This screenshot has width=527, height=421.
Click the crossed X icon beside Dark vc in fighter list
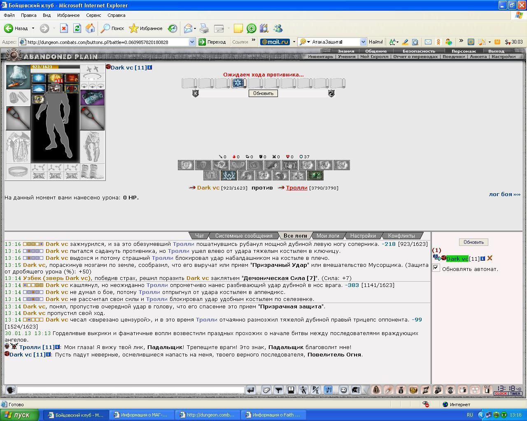click(x=490, y=258)
